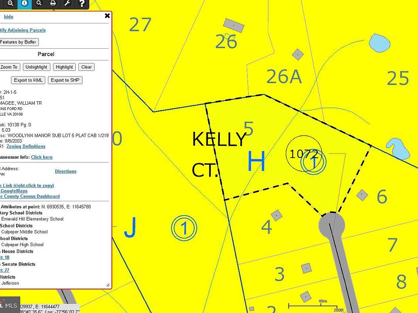The image size is (418, 313).
Task: Close the parcel info panel
Action: pos(107,16)
